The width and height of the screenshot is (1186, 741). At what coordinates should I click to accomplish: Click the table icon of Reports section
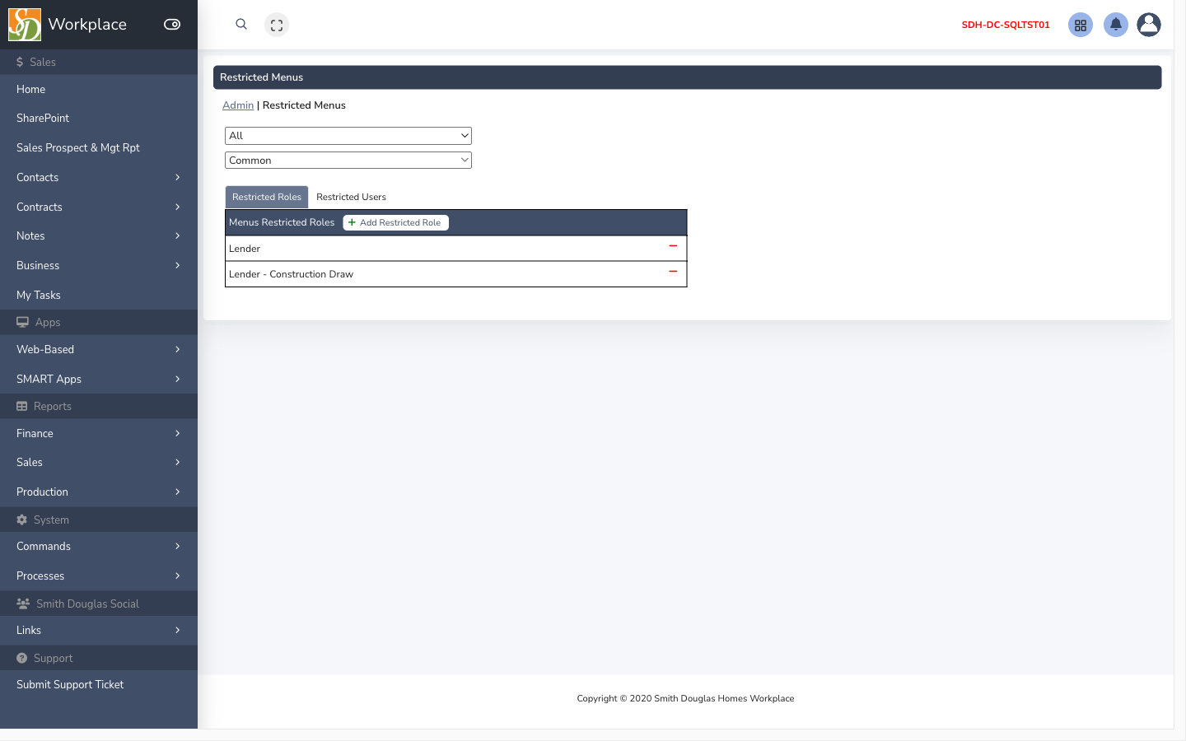point(22,406)
